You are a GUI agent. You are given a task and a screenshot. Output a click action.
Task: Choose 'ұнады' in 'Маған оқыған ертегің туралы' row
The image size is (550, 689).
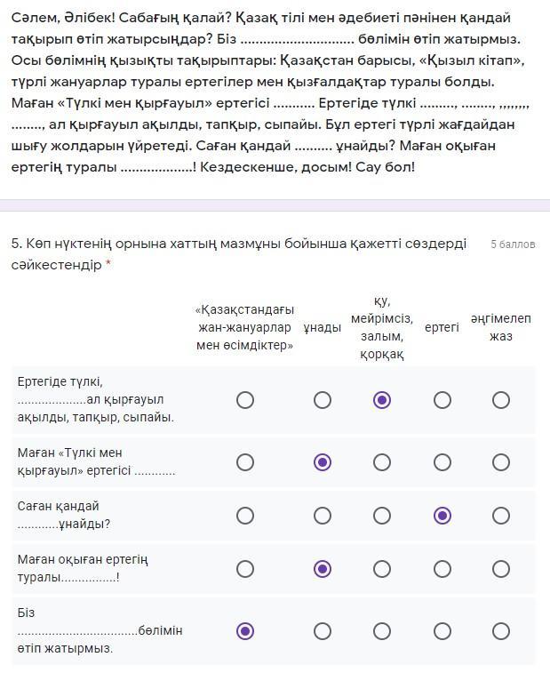tap(323, 569)
